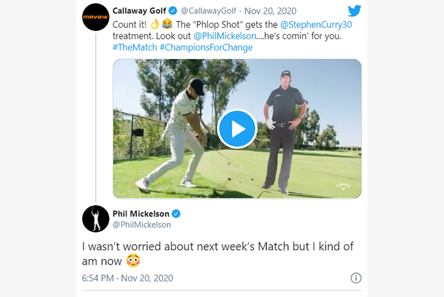Play the embedded golf video
Screen dimensions: 444x297
pyautogui.click(x=237, y=129)
